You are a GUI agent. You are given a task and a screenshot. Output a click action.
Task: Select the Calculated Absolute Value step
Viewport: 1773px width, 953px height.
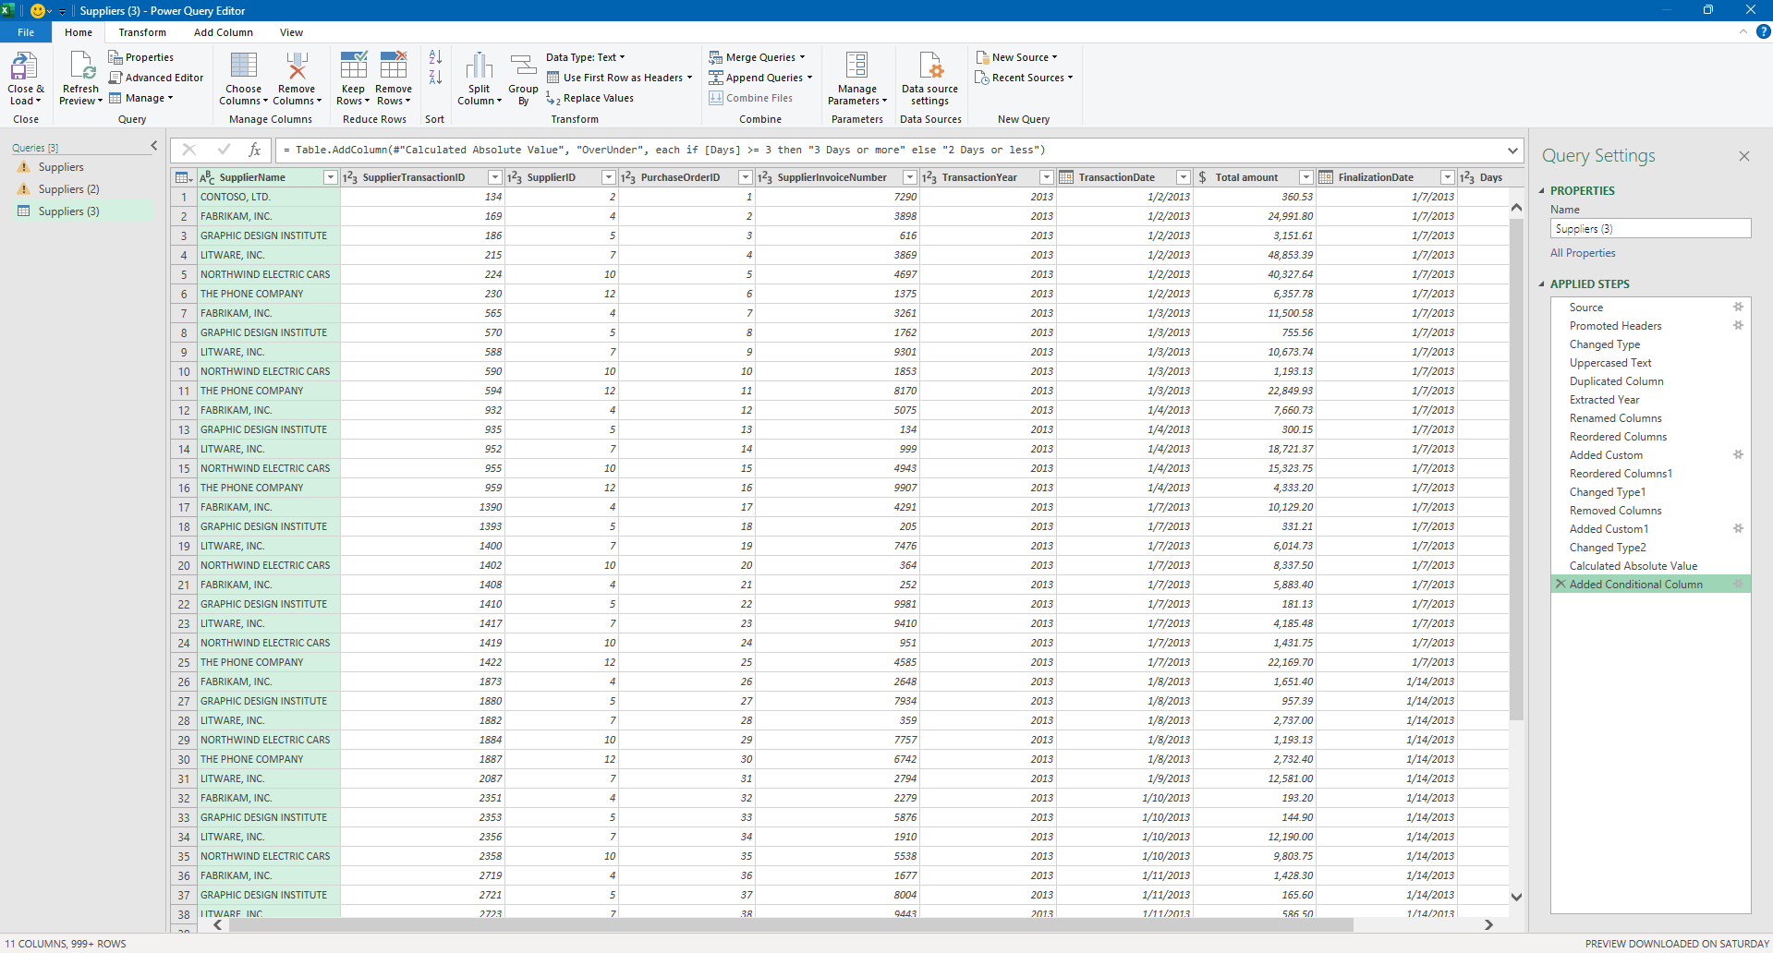(x=1633, y=566)
